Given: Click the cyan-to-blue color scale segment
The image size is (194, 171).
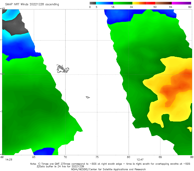Looking at the screenshot, I should tap(105, 3).
